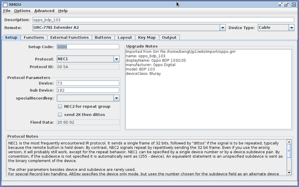Click the RMDU window minimize icon
299x187 pixels.
281,4
